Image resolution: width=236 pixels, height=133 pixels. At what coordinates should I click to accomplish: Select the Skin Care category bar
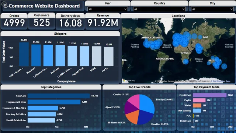[59, 96]
